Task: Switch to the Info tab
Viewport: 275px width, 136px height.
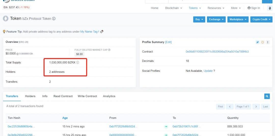Action: 45,96
